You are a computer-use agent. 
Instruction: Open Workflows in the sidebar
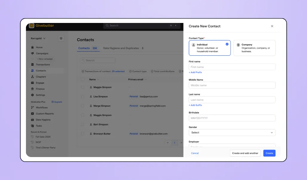pyautogui.click(x=42, y=108)
